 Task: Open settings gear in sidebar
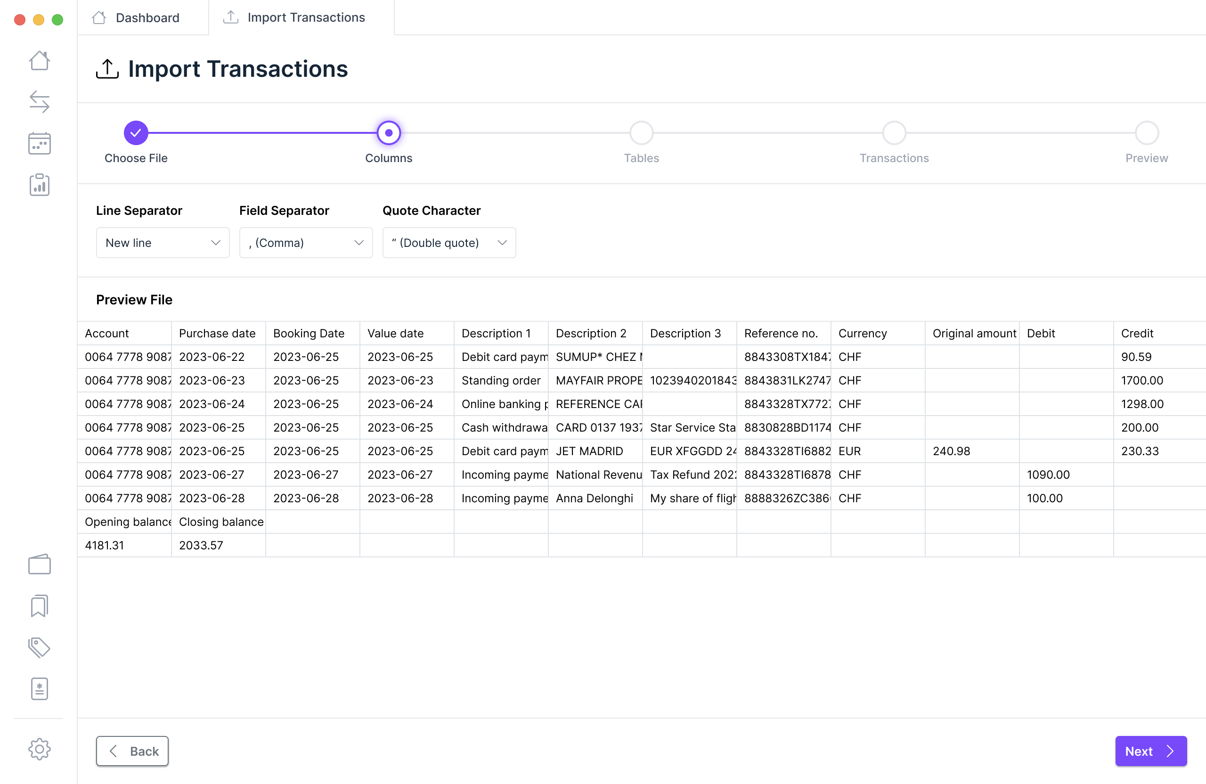tap(39, 749)
